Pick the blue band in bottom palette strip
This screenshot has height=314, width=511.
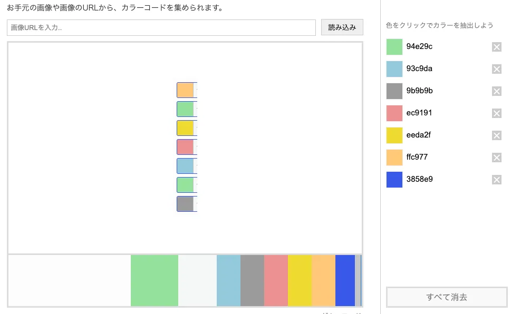345,280
